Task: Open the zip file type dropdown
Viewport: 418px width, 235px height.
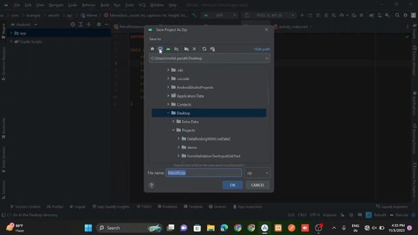Action: pos(257,173)
